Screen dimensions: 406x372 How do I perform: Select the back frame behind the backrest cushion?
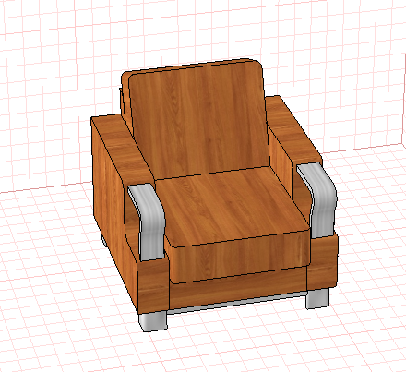pyautogui.click(x=125, y=99)
